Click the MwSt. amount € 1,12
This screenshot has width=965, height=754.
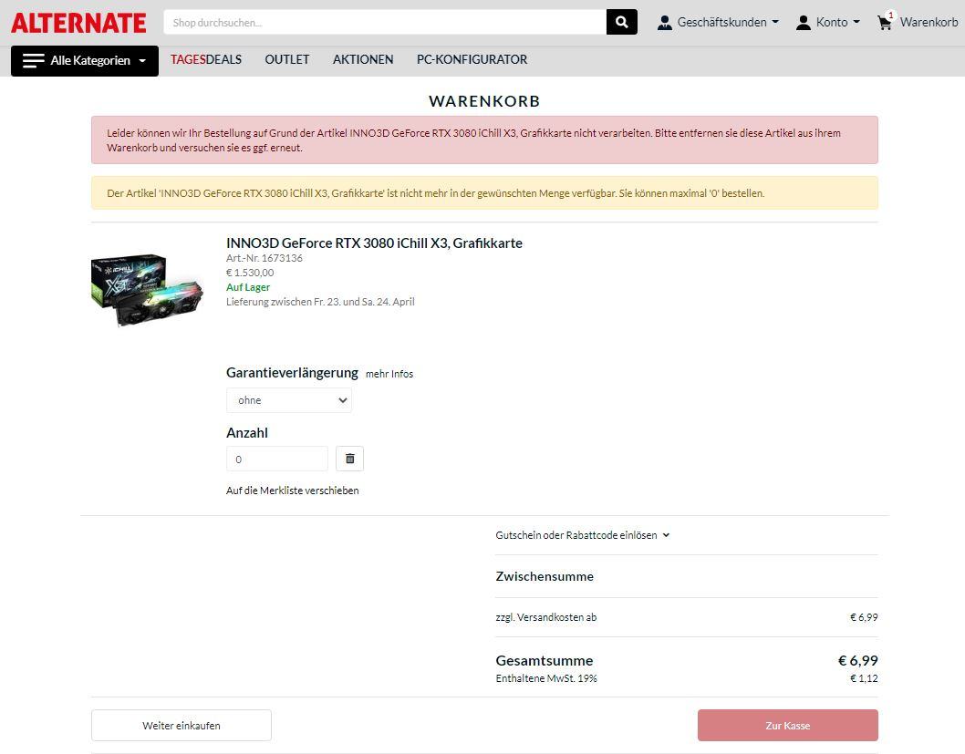(x=864, y=678)
